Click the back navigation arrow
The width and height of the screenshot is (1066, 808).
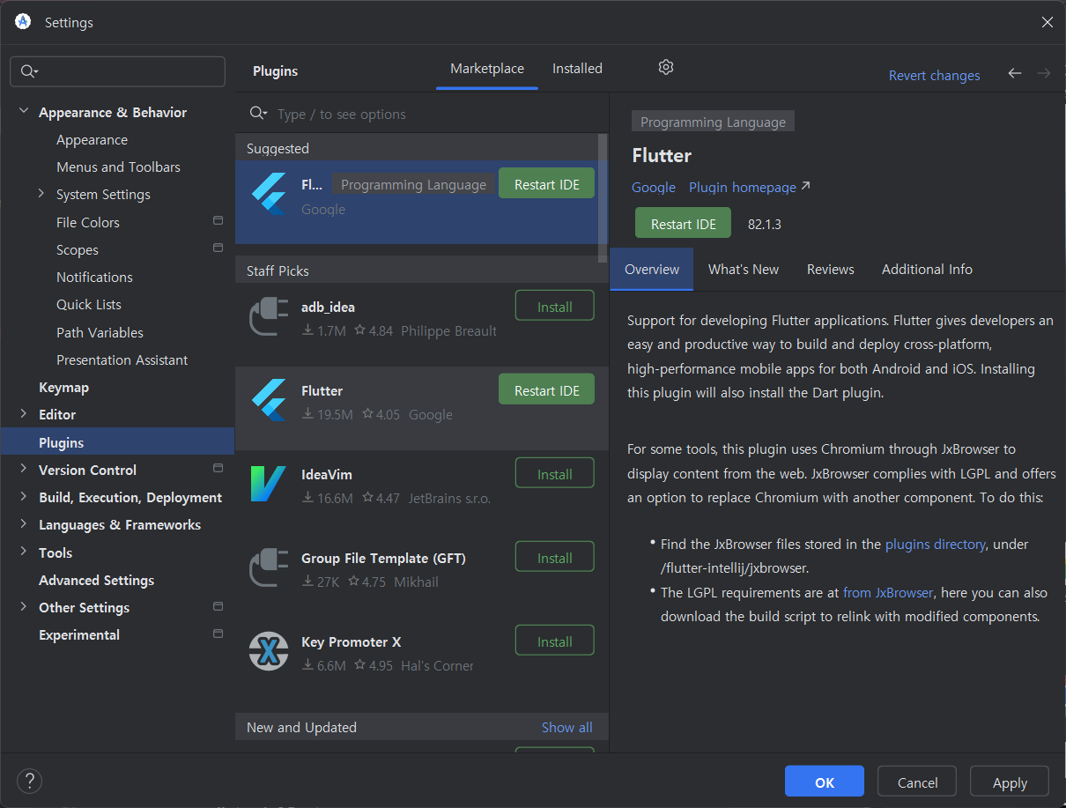click(1015, 74)
